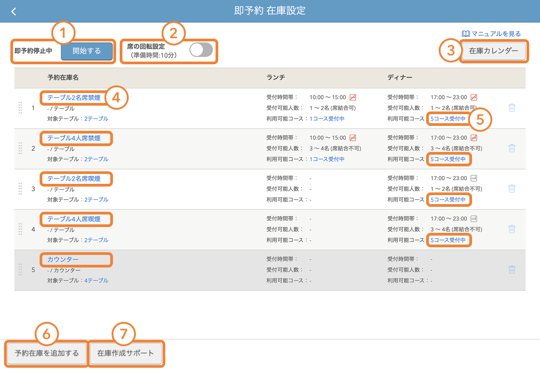Delete the テーブル2名席禁煙 inventory row
Image resolution: width=540 pixels, height=370 pixels.
pos(512,107)
